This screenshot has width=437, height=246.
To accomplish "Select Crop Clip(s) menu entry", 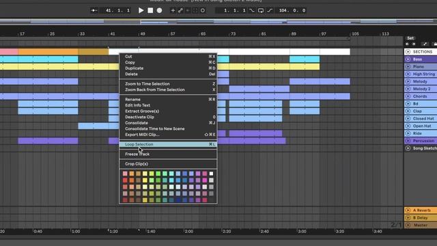I will [x=168, y=164].
